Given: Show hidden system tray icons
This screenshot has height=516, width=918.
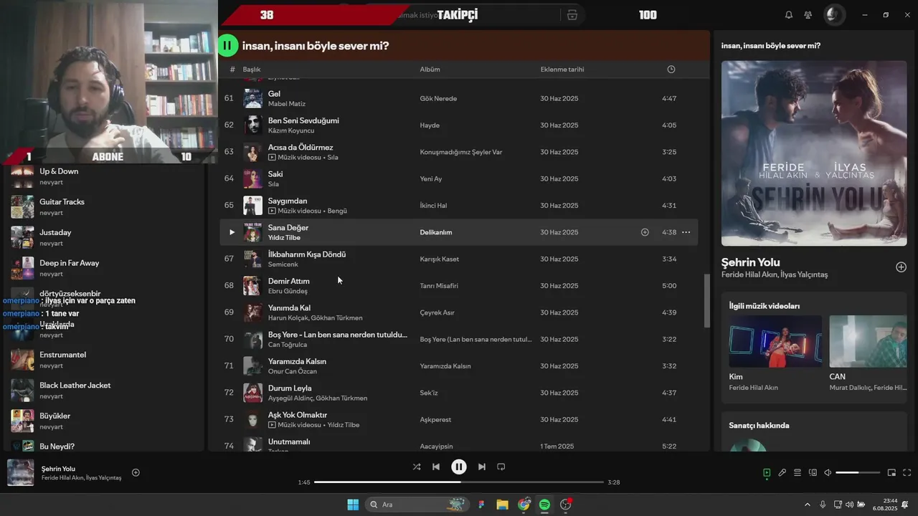Looking at the screenshot, I should click(x=807, y=505).
